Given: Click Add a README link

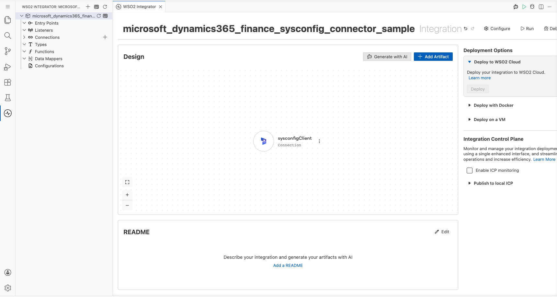Looking at the screenshot, I should pyautogui.click(x=288, y=265).
